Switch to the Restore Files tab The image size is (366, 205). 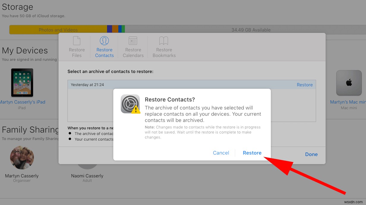pos(77,47)
